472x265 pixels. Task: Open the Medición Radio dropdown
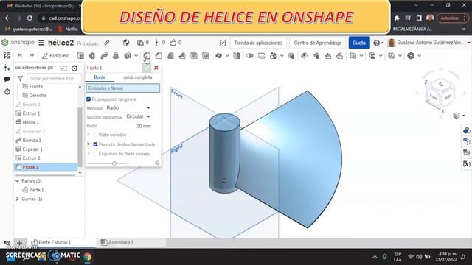tap(128, 108)
